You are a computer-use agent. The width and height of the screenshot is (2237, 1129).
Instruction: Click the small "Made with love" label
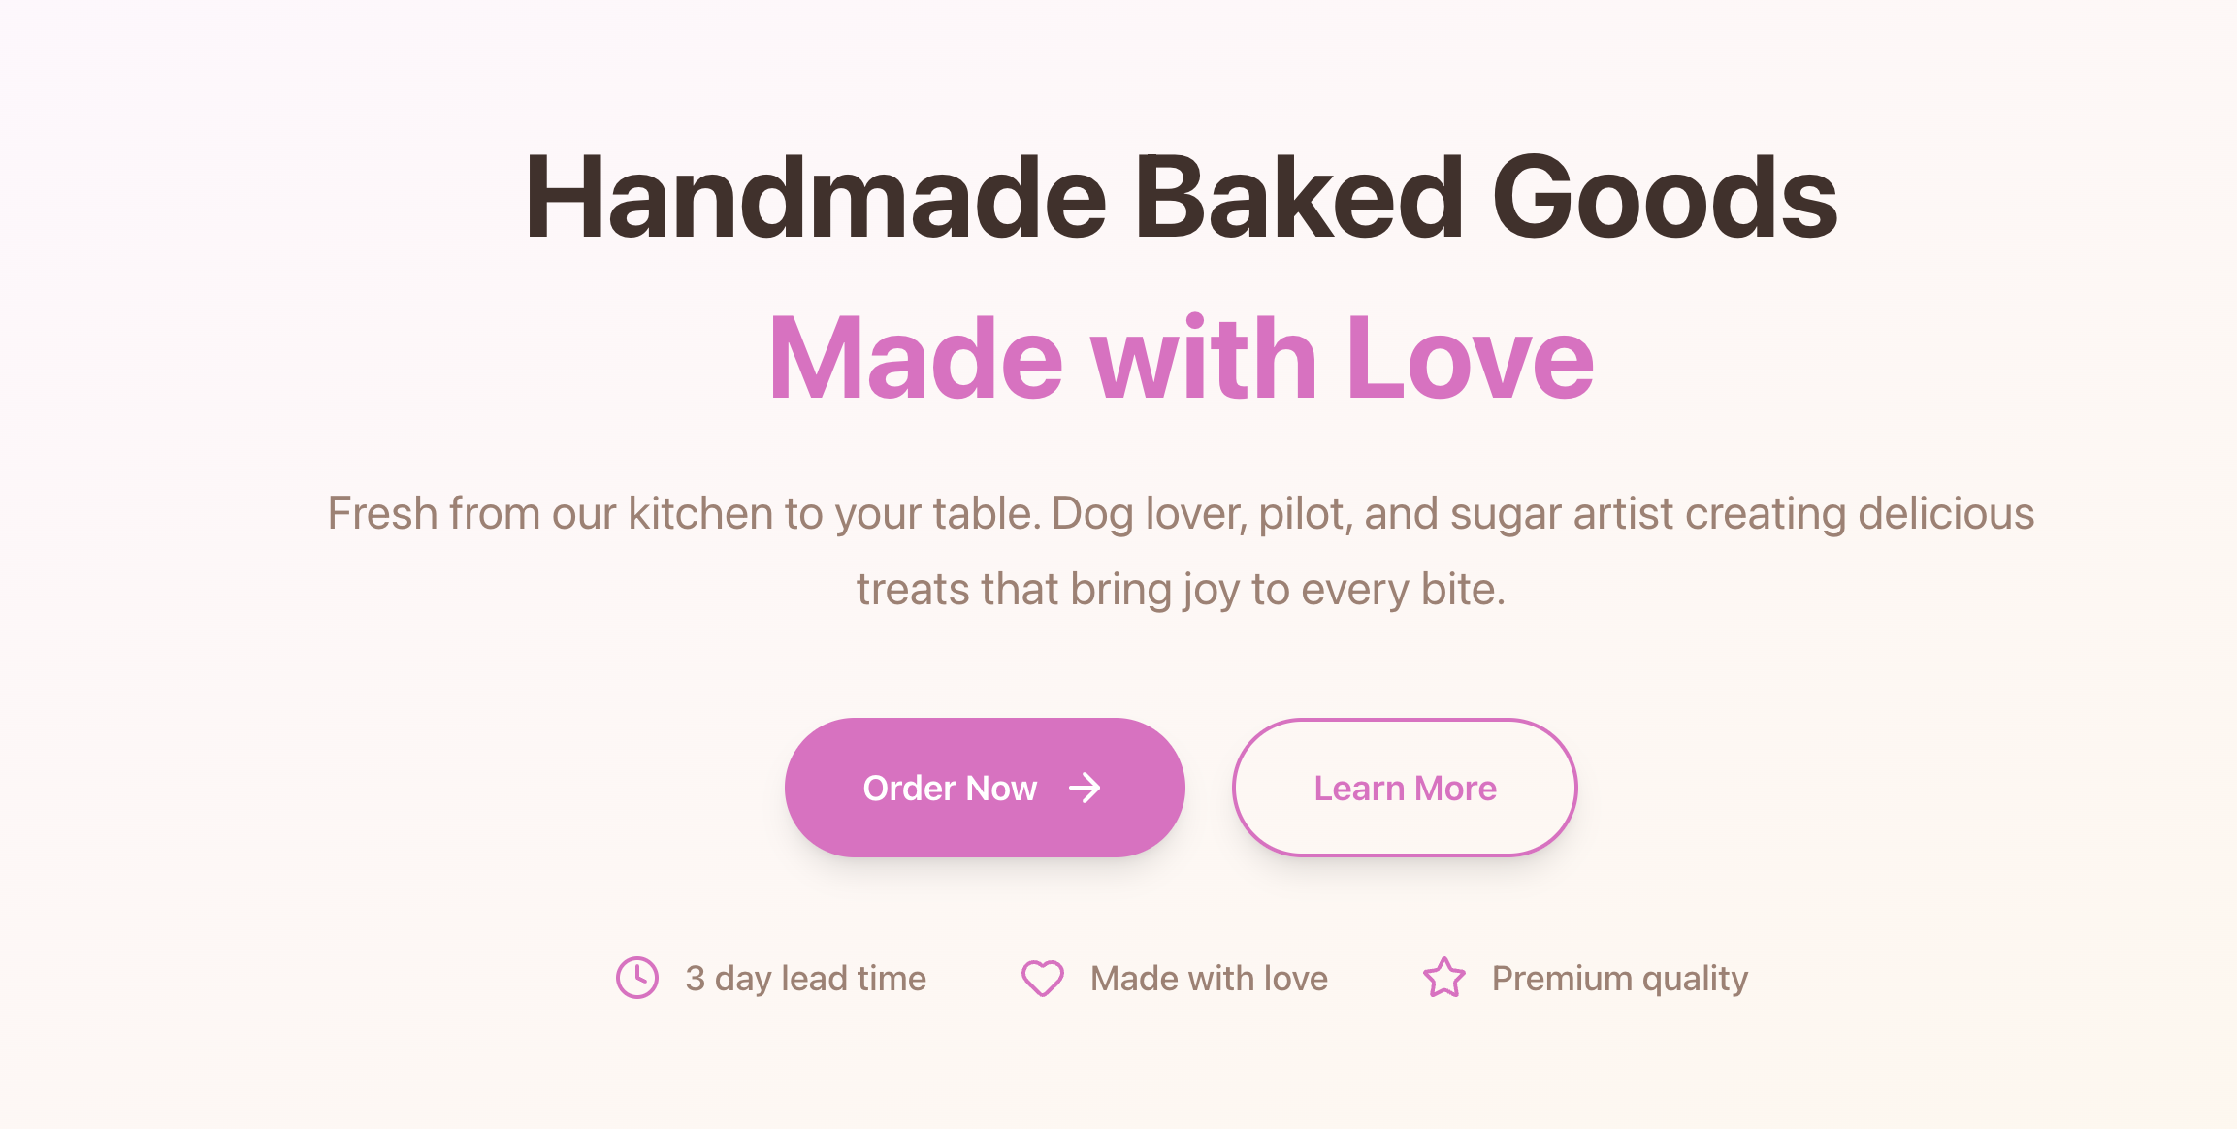[x=1209, y=979]
